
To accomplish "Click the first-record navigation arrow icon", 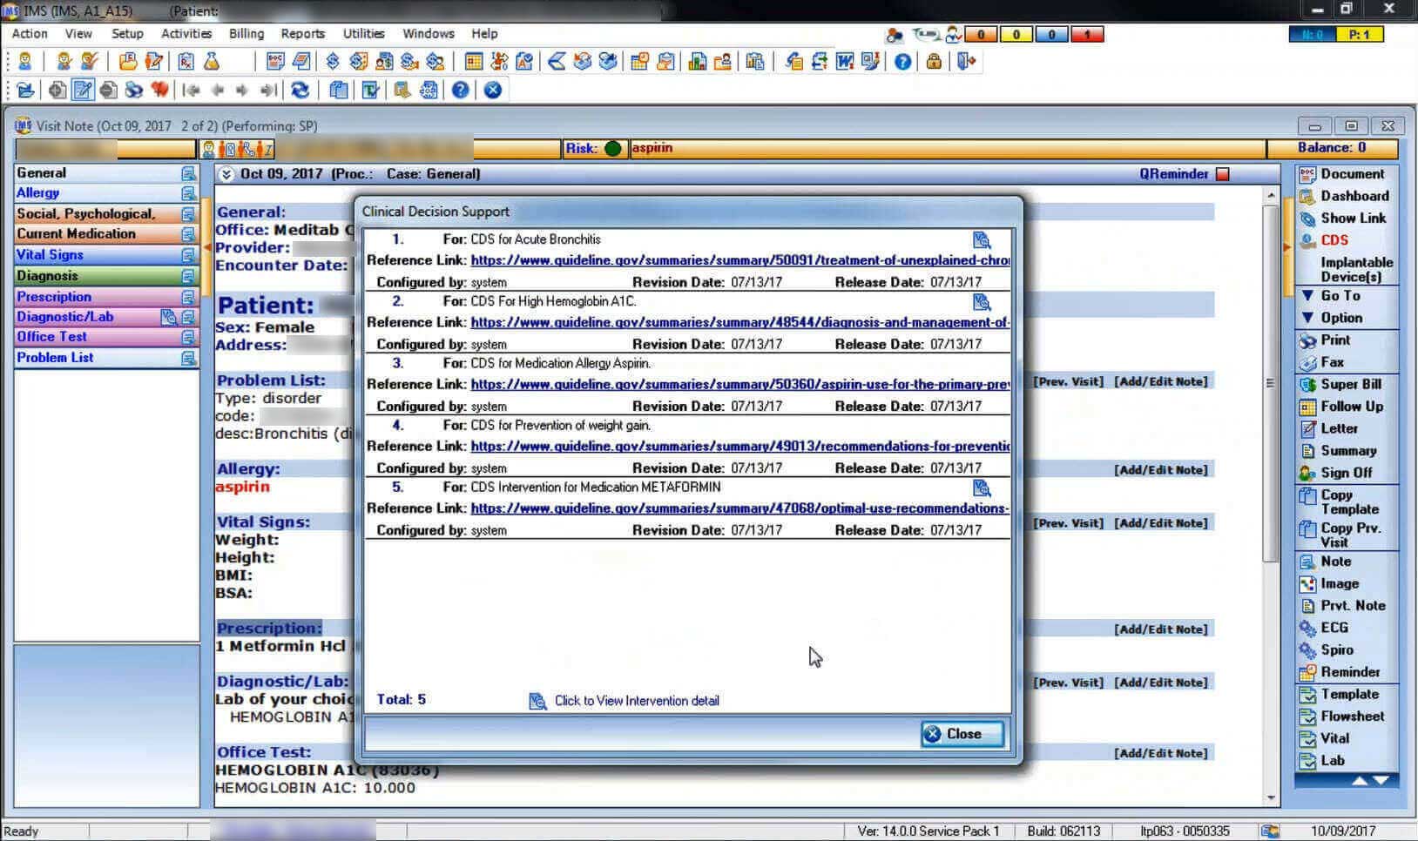I will point(192,90).
